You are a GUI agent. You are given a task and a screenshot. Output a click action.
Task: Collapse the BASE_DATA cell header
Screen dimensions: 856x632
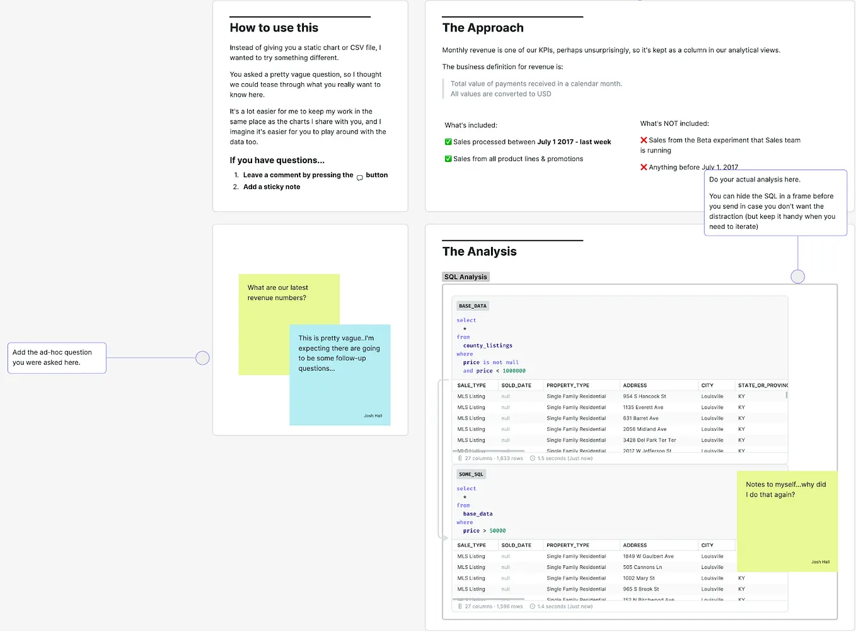[472, 306]
